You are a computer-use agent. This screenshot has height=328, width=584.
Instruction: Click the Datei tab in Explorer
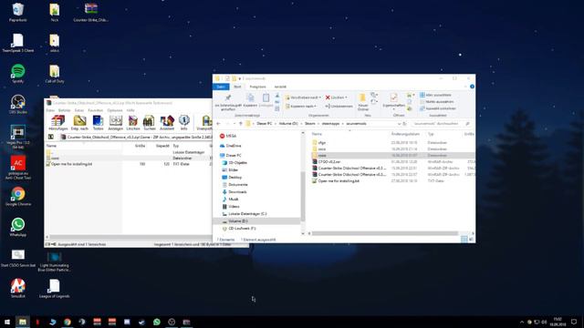[221, 87]
